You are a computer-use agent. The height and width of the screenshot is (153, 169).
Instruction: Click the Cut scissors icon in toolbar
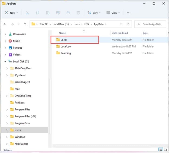(27, 13)
